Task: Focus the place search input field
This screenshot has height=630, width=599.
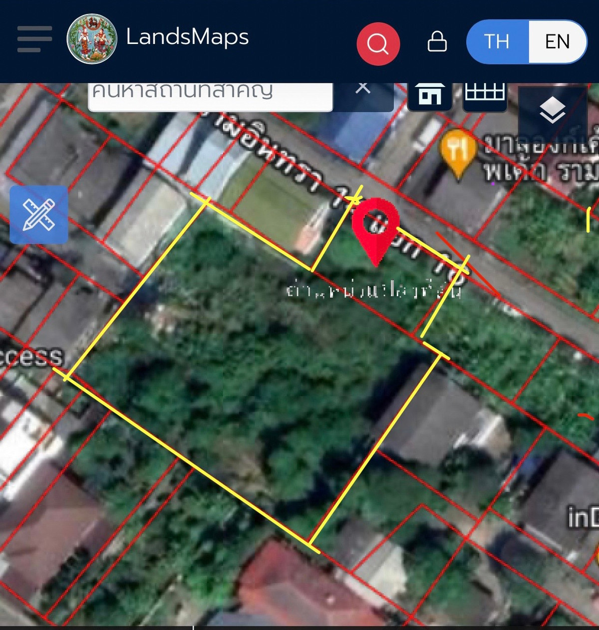Action: coord(210,94)
